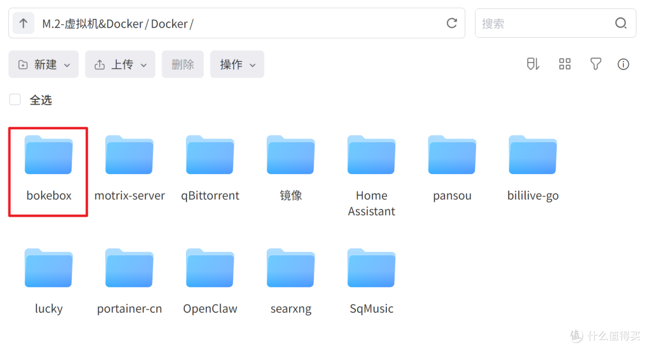The image size is (646, 349).
Task: Open the SqMusic folder
Action: click(371, 268)
